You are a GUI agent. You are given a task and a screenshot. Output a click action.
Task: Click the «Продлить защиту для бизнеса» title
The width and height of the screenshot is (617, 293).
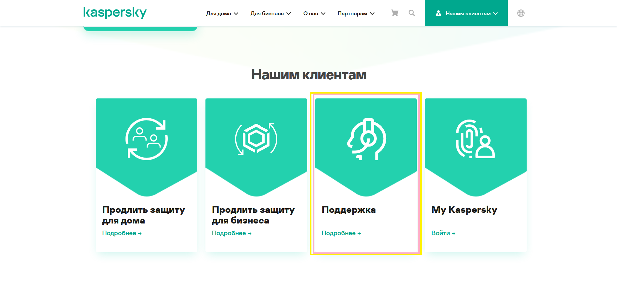pyautogui.click(x=253, y=215)
